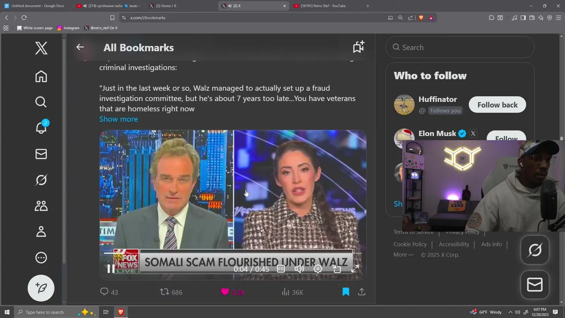The width and height of the screenshot is (565, 318).
Task: Open Accessibility footer link
Action: coord(454,244)
